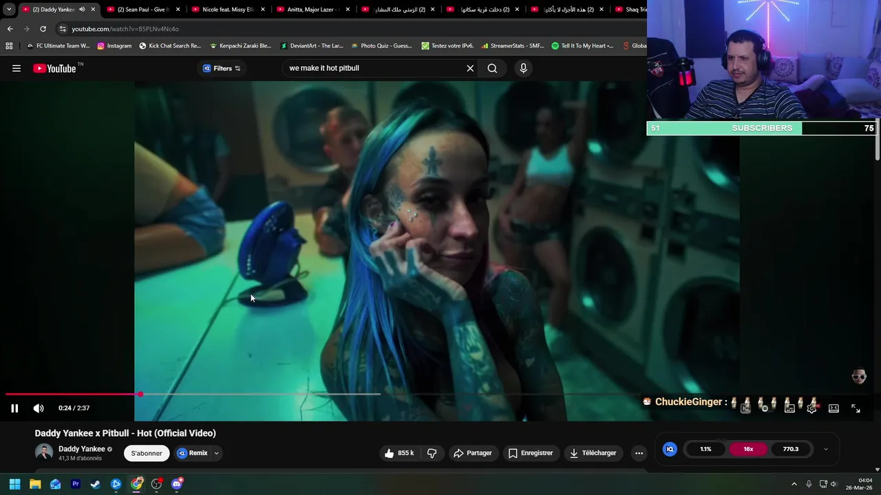This screenshot has height=495, width=881.
Task: Open the tab search dropdown in Chrome
Action: pyautogui.click(x=9, y=10)
